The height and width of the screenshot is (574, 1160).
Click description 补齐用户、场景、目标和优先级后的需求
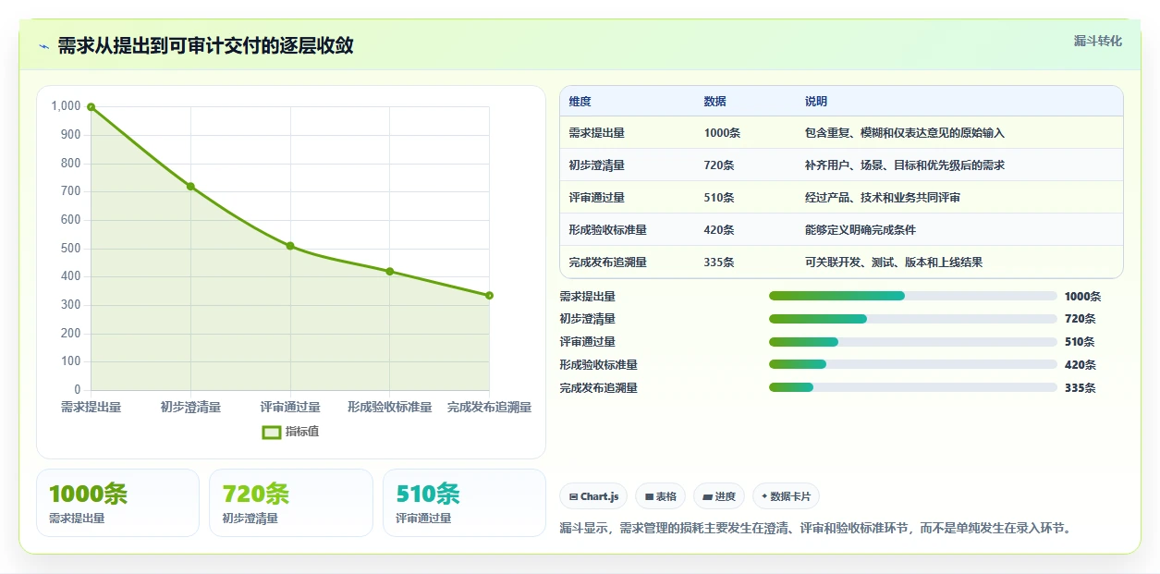pyautogui.click(x=905, y=165)
